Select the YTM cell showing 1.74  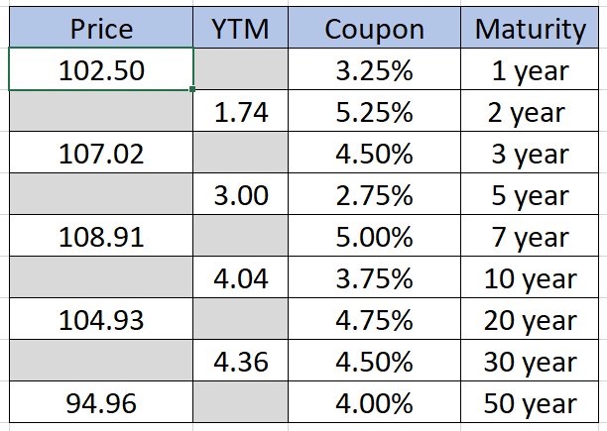[x=241, y=113]
